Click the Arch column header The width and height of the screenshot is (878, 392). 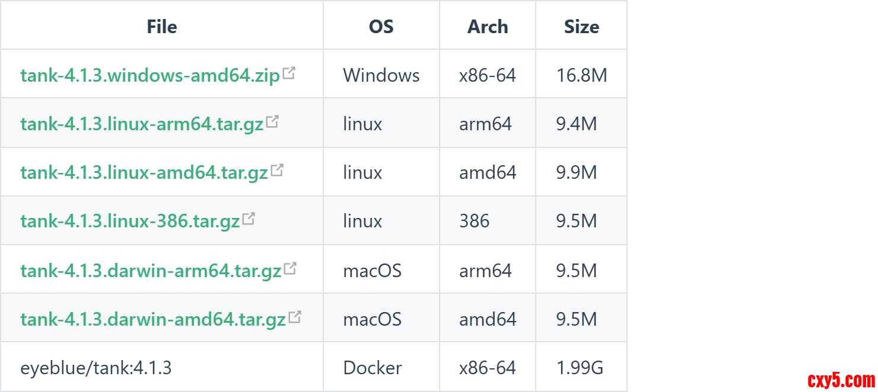click(x=488, y=27)
